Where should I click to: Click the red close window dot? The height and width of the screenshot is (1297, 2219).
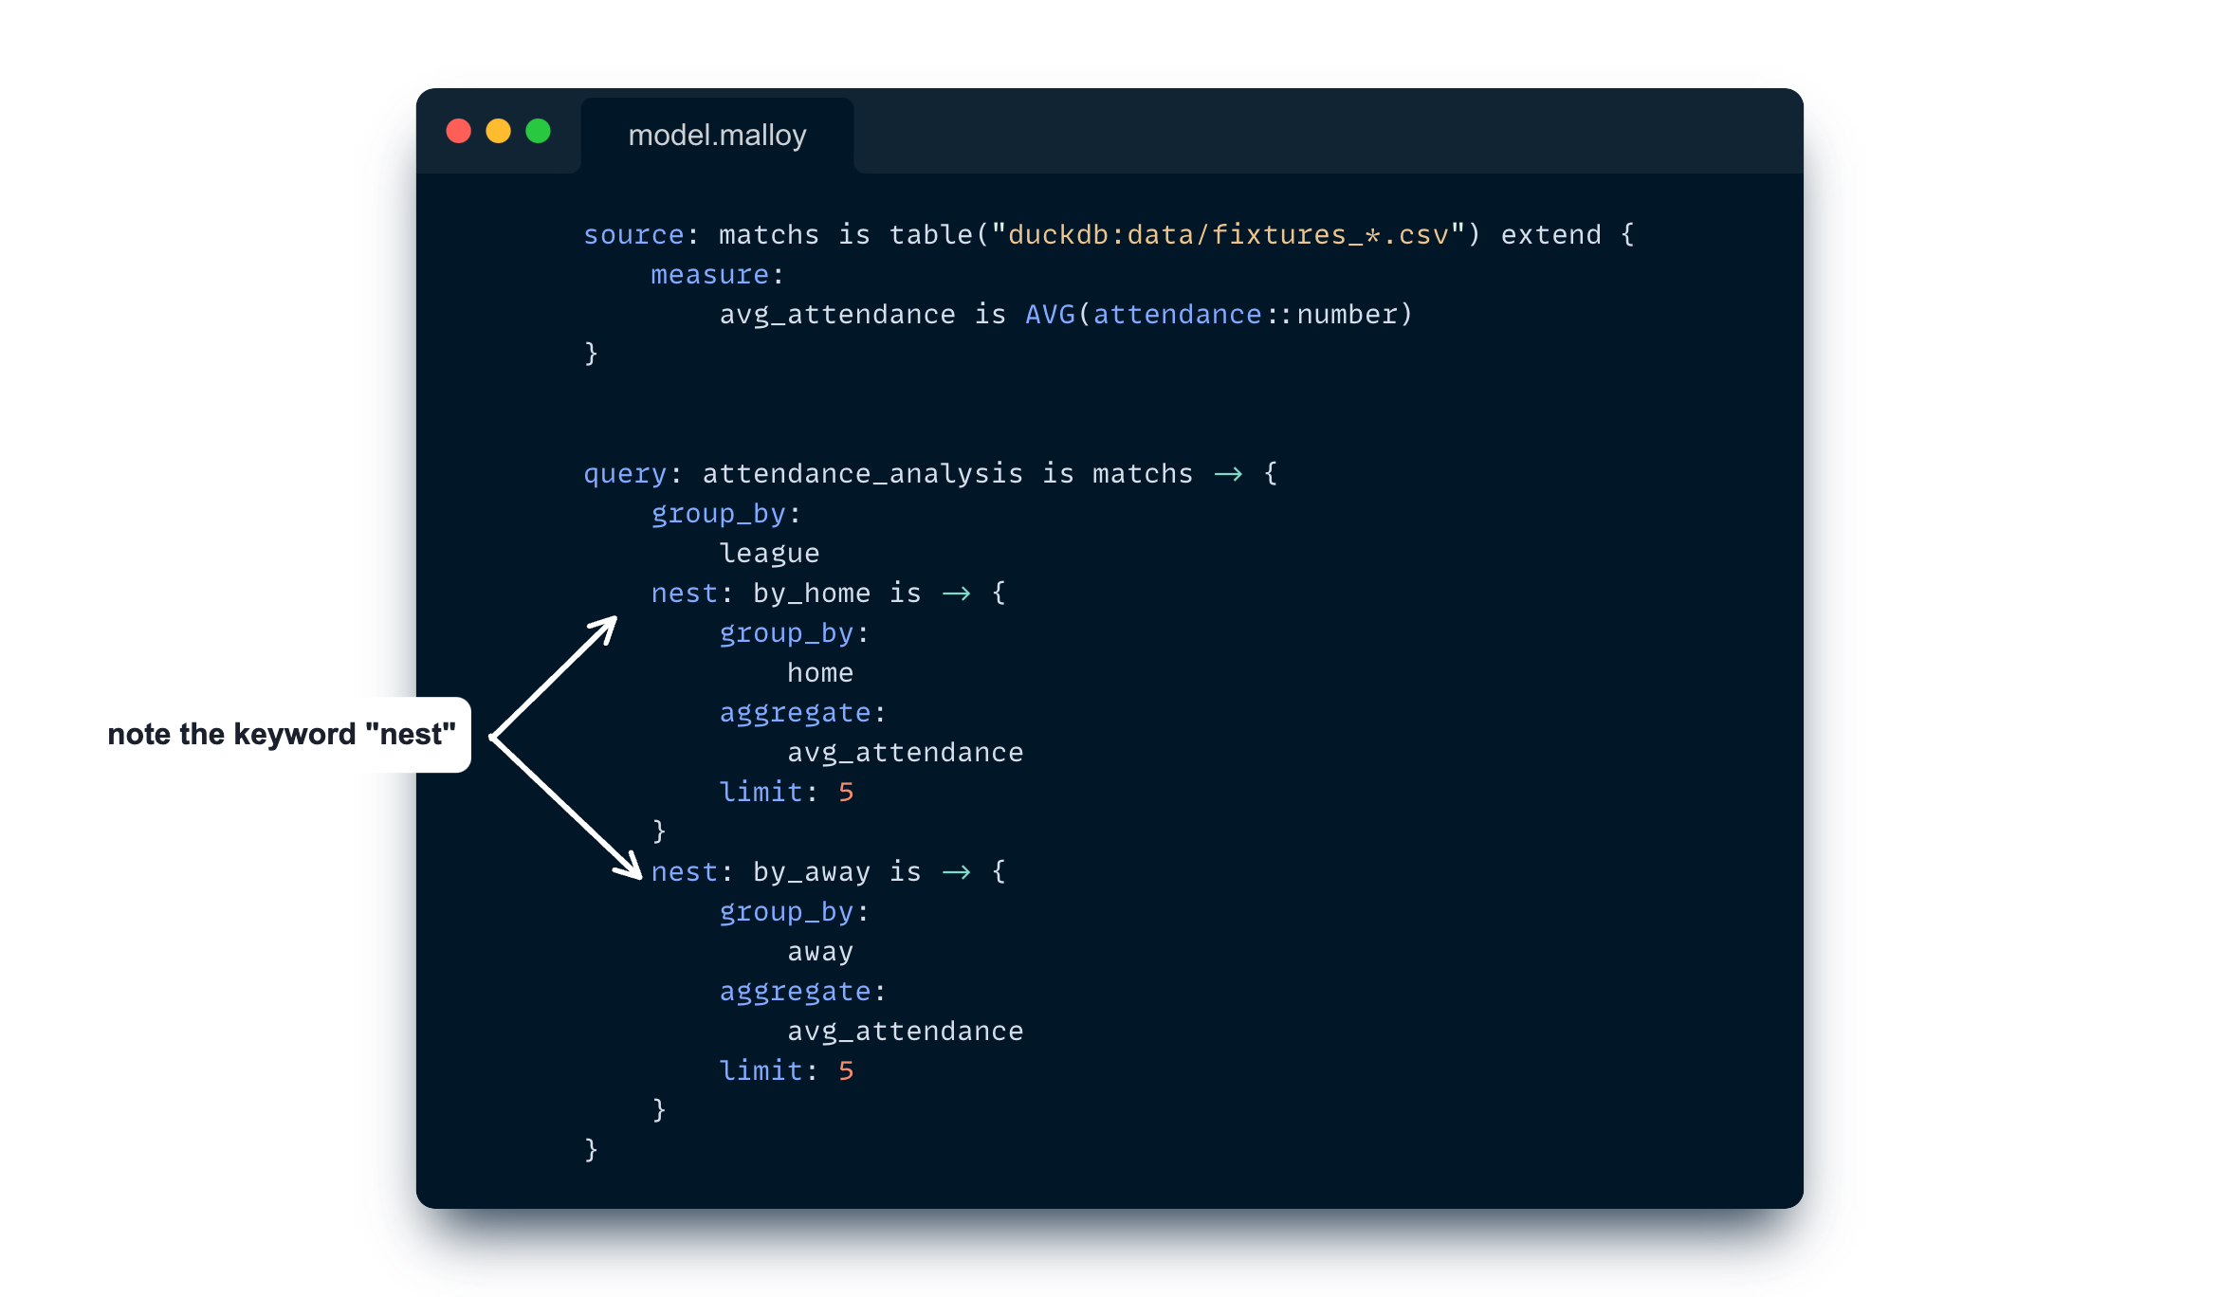459,131
